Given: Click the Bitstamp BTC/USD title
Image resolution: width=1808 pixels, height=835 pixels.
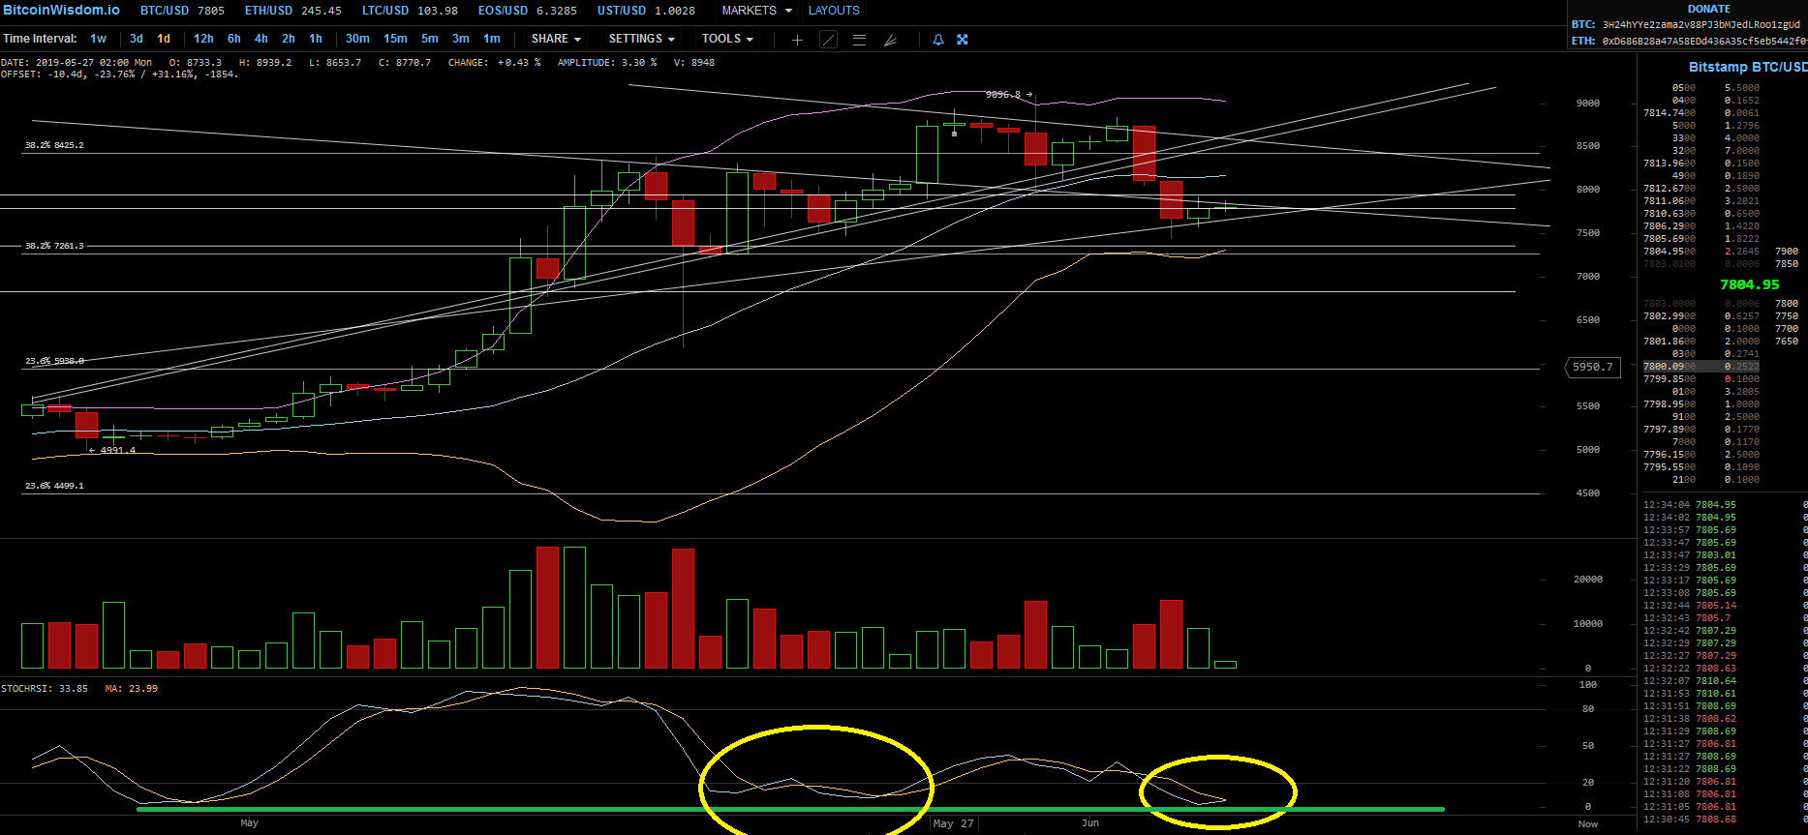Looking at the screenshot, I should click(x=1747, y=67).
